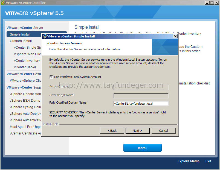Close the vCenter Simple Install dialog
This screenshot has height=170, width=220.
point(175,36)
